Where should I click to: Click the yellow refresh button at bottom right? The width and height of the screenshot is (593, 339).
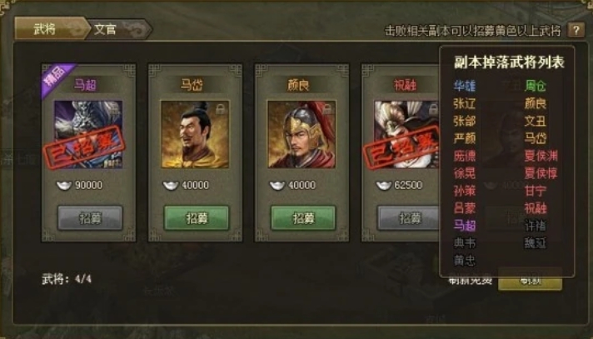[x=530, y=282]
